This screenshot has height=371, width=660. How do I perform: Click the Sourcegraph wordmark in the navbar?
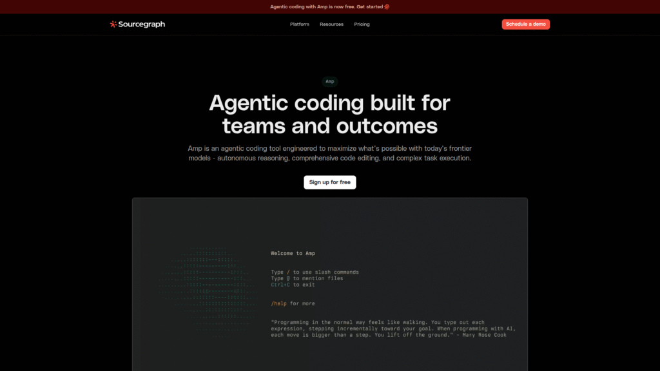click(141, 24)
